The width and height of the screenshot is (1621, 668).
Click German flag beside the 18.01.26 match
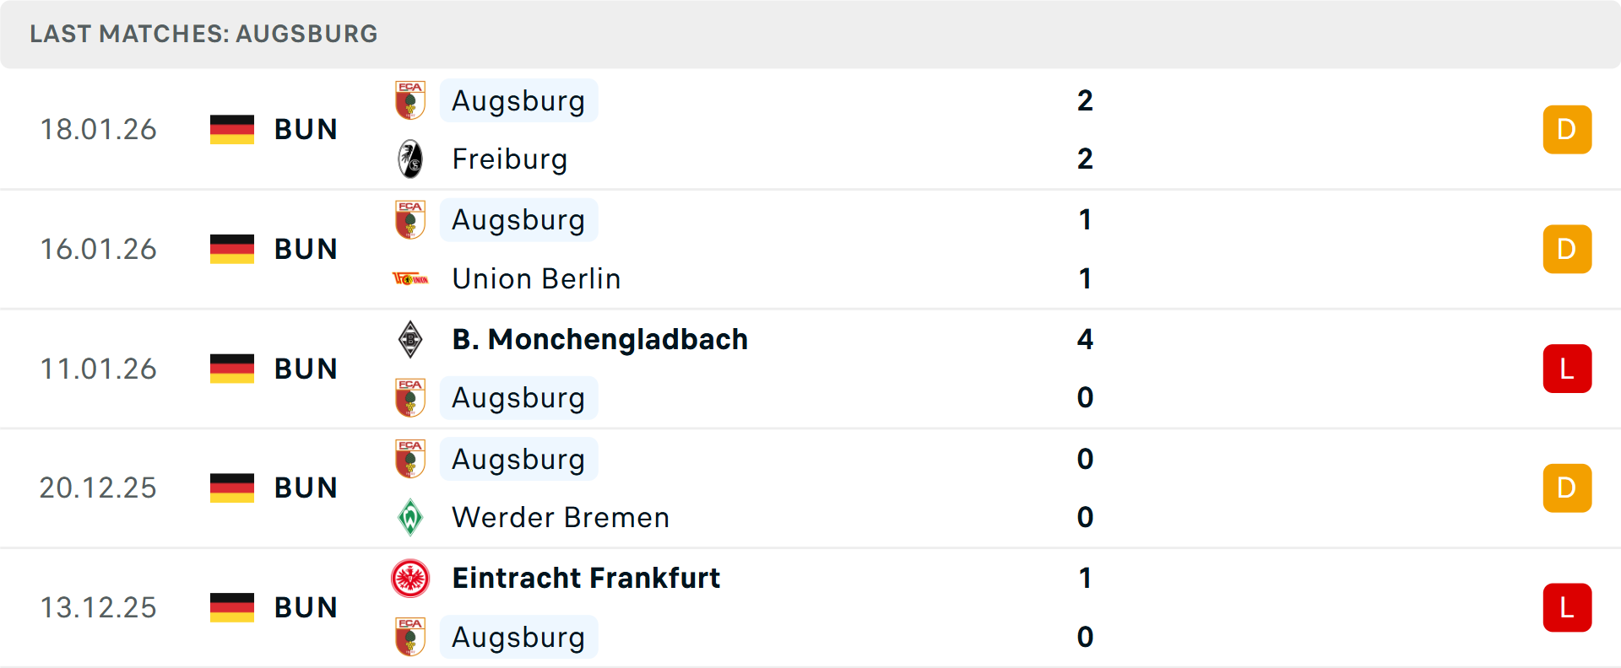coord(232,129)
